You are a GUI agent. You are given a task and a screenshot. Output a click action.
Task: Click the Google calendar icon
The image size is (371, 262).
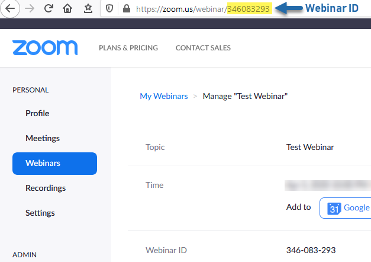click(334, 208)
